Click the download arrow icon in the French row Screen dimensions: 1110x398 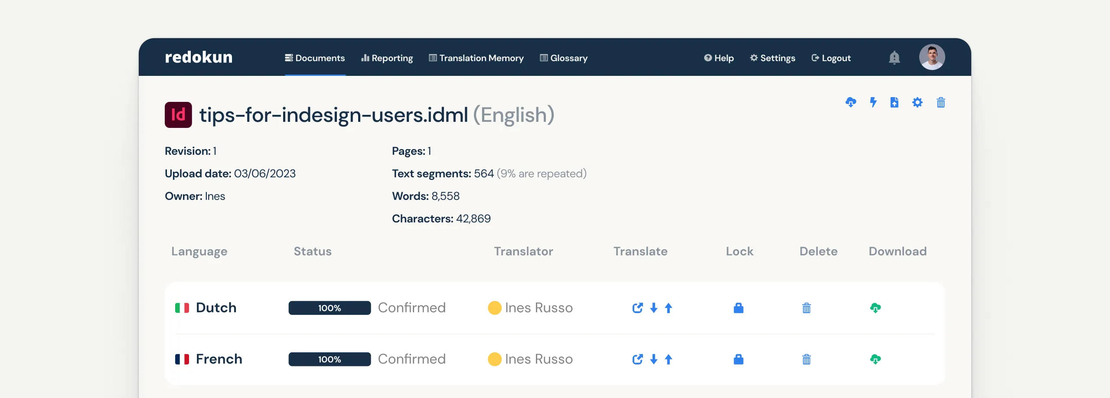coord(653,359)
